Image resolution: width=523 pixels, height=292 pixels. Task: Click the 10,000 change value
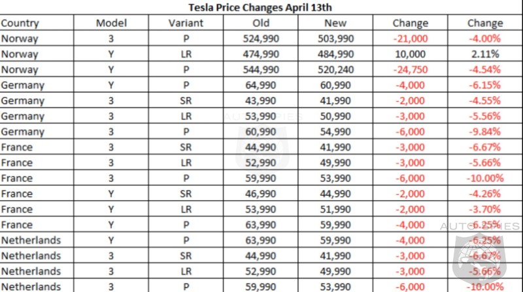pyautogui.click(x=410, y=54)
